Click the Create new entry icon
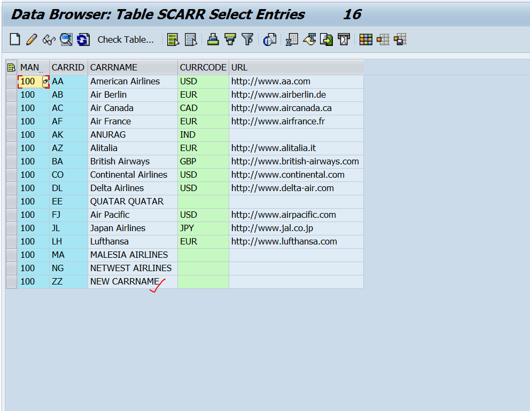 [15, 39]
